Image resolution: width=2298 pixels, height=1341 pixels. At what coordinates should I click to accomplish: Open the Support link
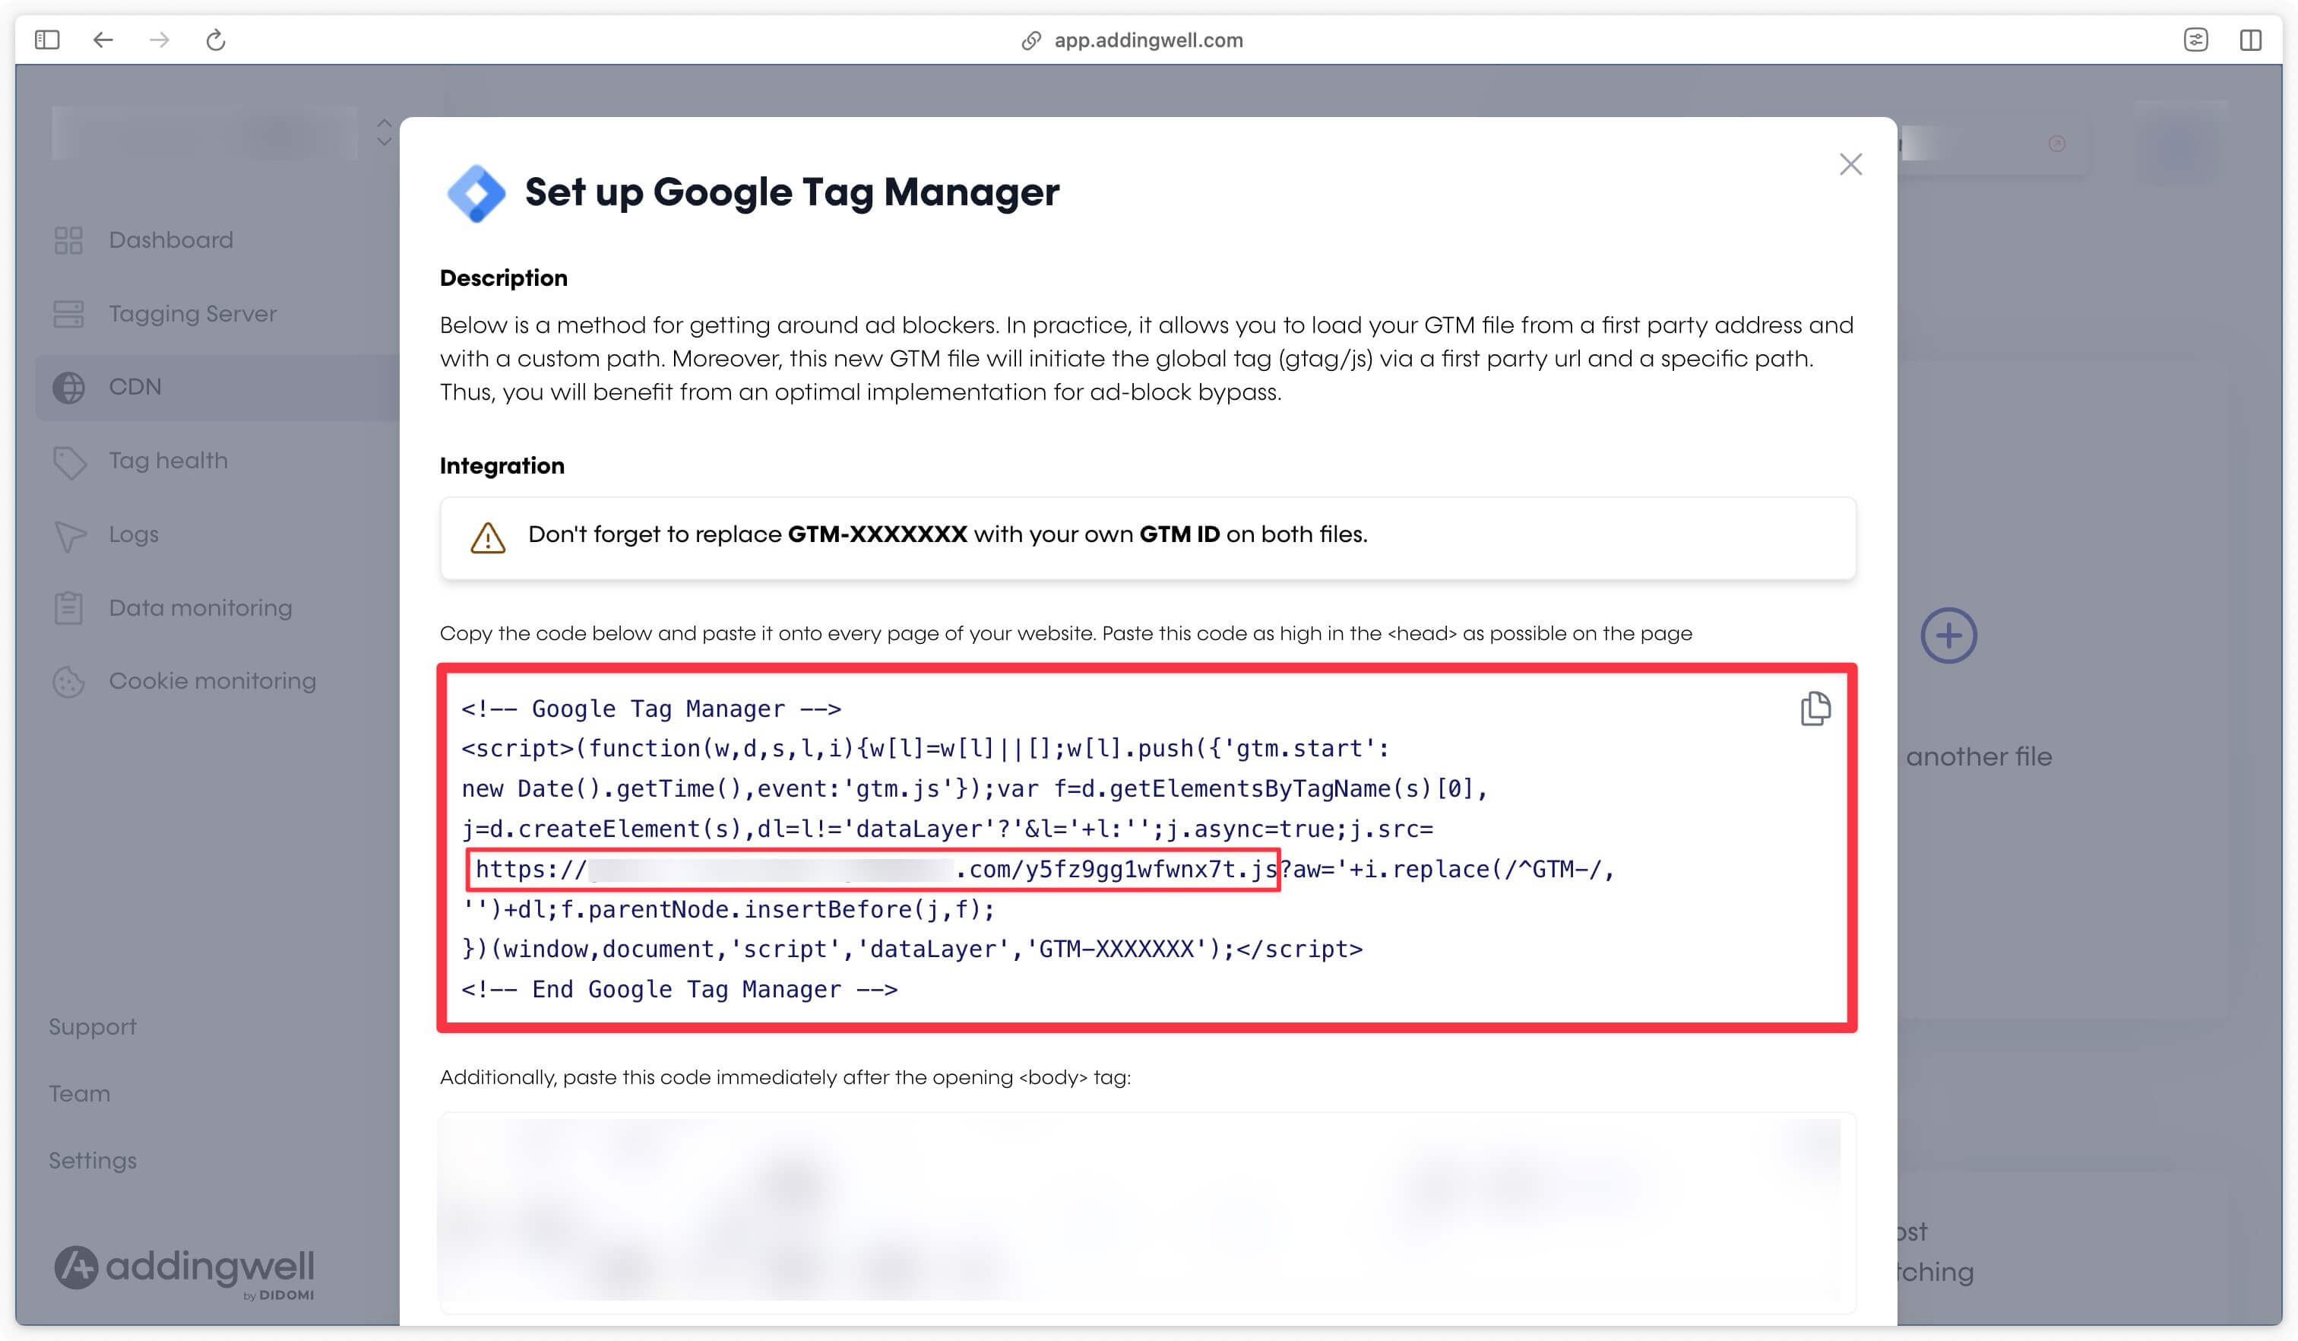[x=92, y=1027]
